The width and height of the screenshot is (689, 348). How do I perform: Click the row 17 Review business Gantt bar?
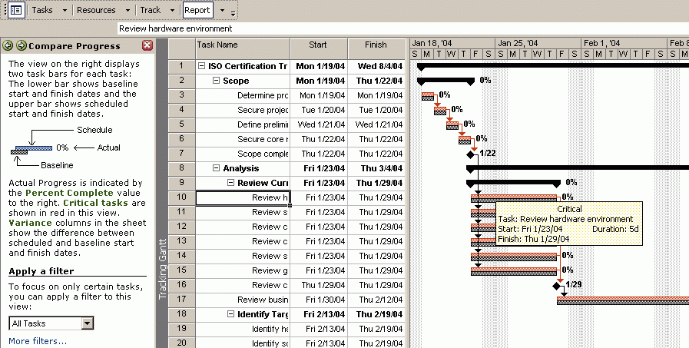623,300
